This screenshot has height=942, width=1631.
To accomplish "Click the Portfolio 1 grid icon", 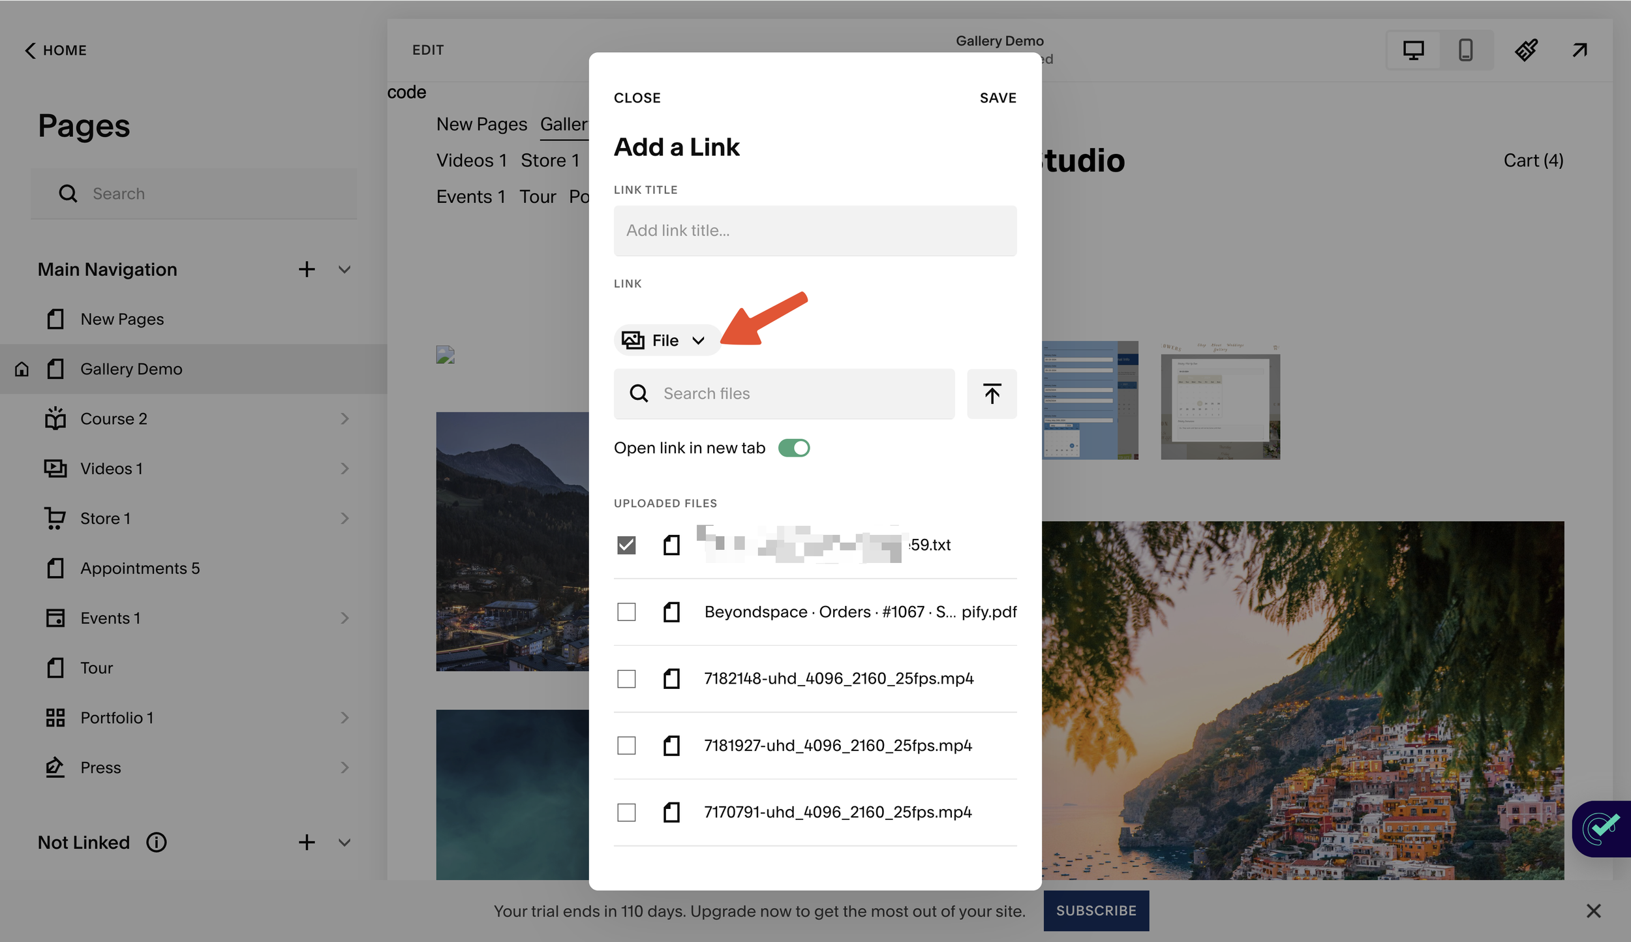I will pyautogui.click(x=55, y=717).
